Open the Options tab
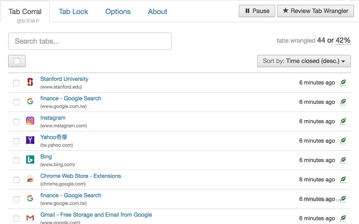359x224 pixels. [x=118, y=12]
